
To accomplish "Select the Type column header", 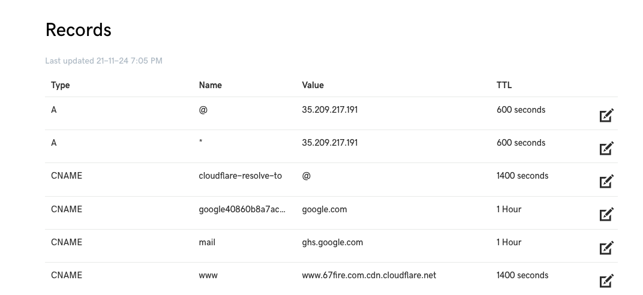I will click(60, 85).
